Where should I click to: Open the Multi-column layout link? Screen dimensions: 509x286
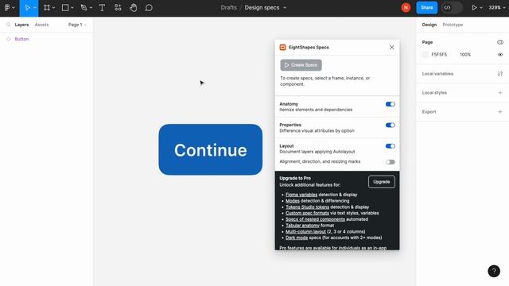(305, 231)
